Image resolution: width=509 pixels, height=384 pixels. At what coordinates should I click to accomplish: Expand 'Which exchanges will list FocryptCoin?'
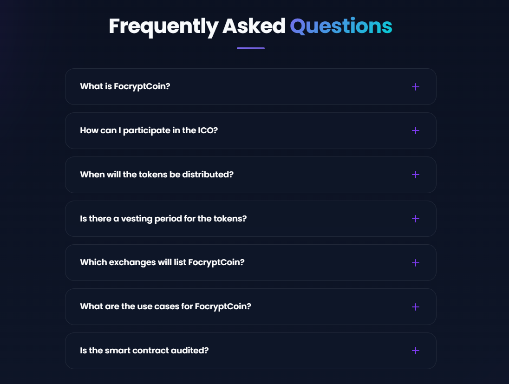point(162,262)
